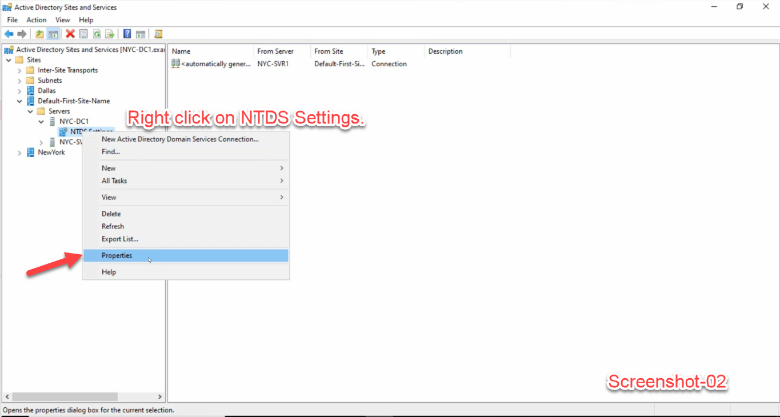Collapse the Default-First-Site-Name node
This screenshot has height=417, width=780.
(x=19, y=101)
